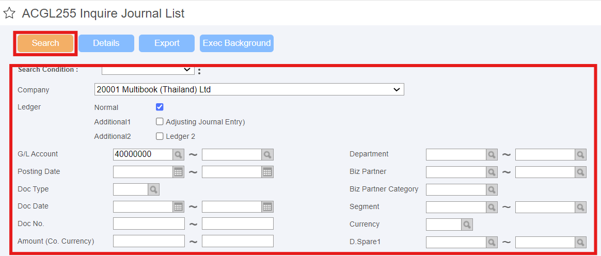Open lookup for G/L Account from field

point(178,154)
